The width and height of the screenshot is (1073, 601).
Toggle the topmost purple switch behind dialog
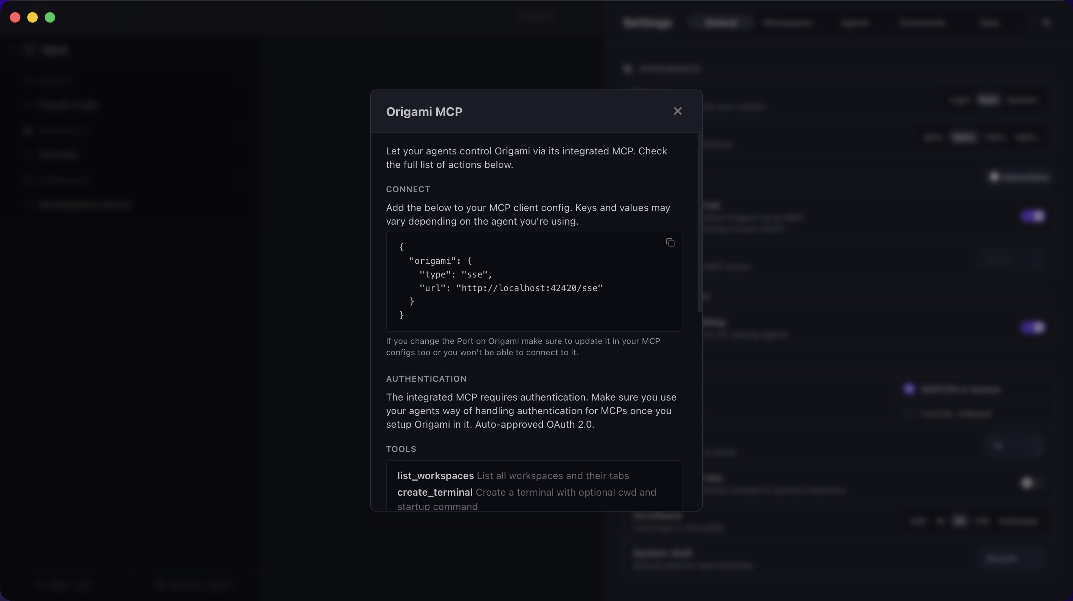click(1033, 216)
